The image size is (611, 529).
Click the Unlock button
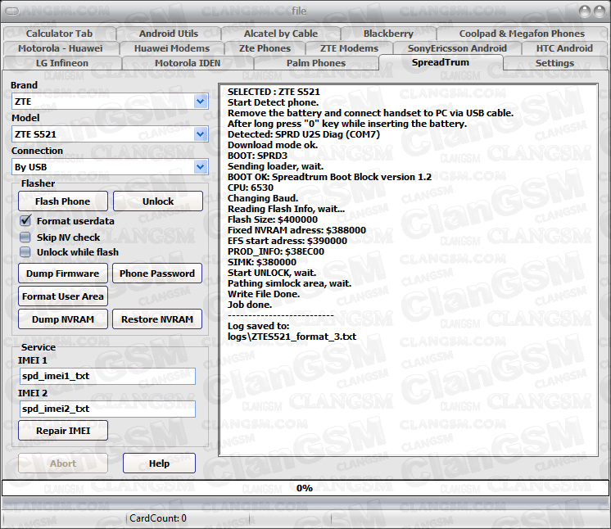click(x=158, y=201)
